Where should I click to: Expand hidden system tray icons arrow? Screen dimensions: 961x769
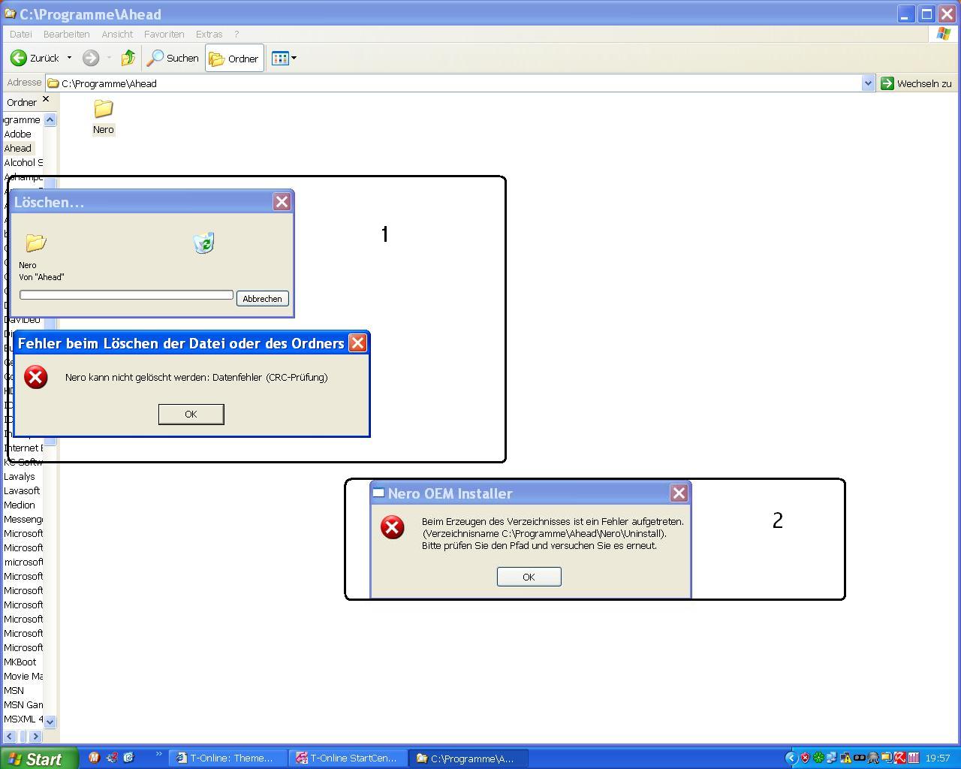click(x=791, y=758)
